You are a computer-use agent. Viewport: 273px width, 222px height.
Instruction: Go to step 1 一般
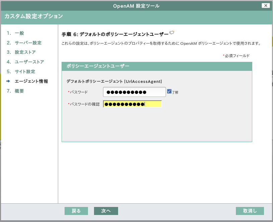coord(18,33)
